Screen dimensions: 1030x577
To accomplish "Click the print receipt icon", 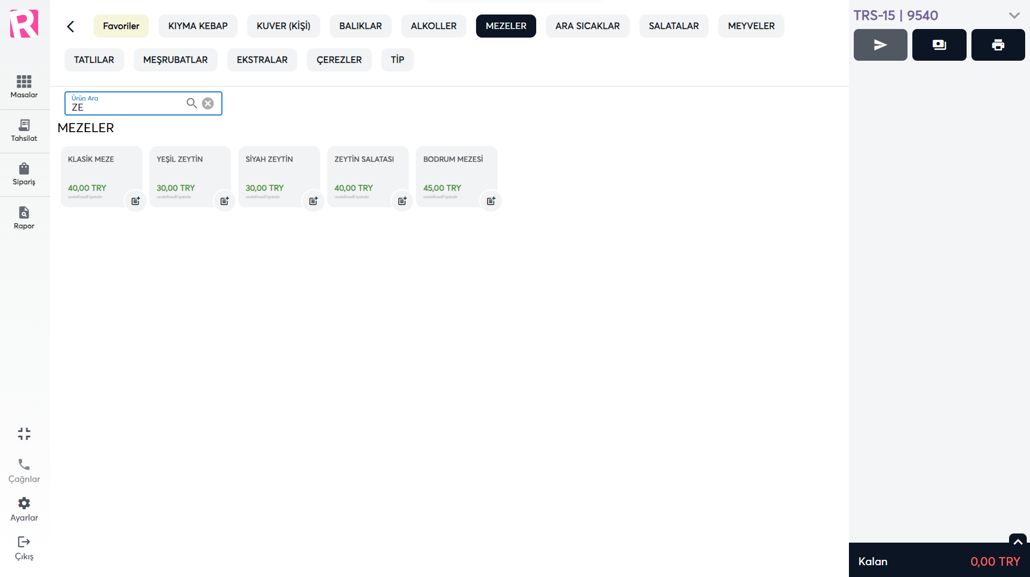I will (998, 45).
